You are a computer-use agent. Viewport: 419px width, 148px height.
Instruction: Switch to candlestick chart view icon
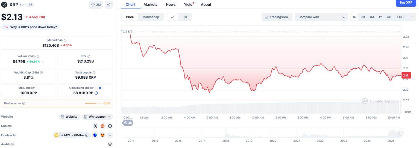pyautogui.click(x=185, y=17)
